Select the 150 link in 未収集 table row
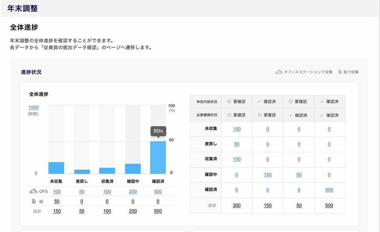Image resolution: width=380 pixels, height=232 pixels. click(x=237, y=129)
